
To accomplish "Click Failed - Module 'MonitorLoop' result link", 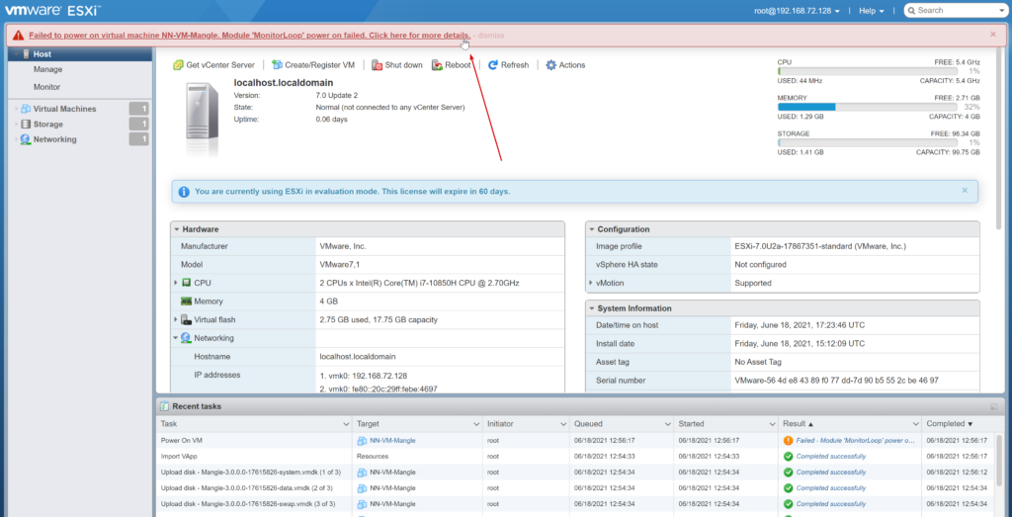I will (856, 440).
